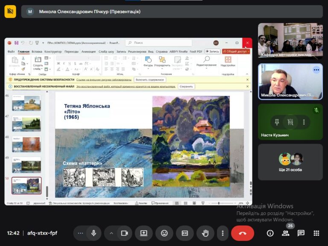This screenshot has width=328, height=246.
Task: Expand video settings chevron arrow
Action: coord(111,233)
